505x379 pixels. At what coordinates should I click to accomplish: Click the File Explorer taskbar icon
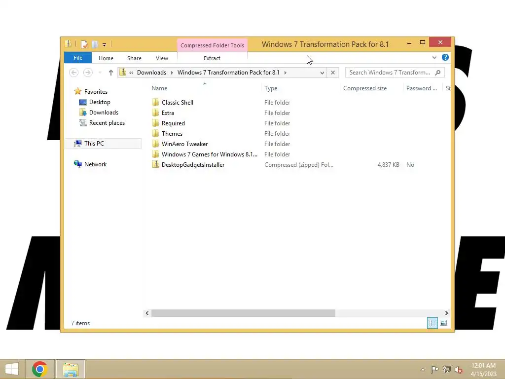pos(71,369)
